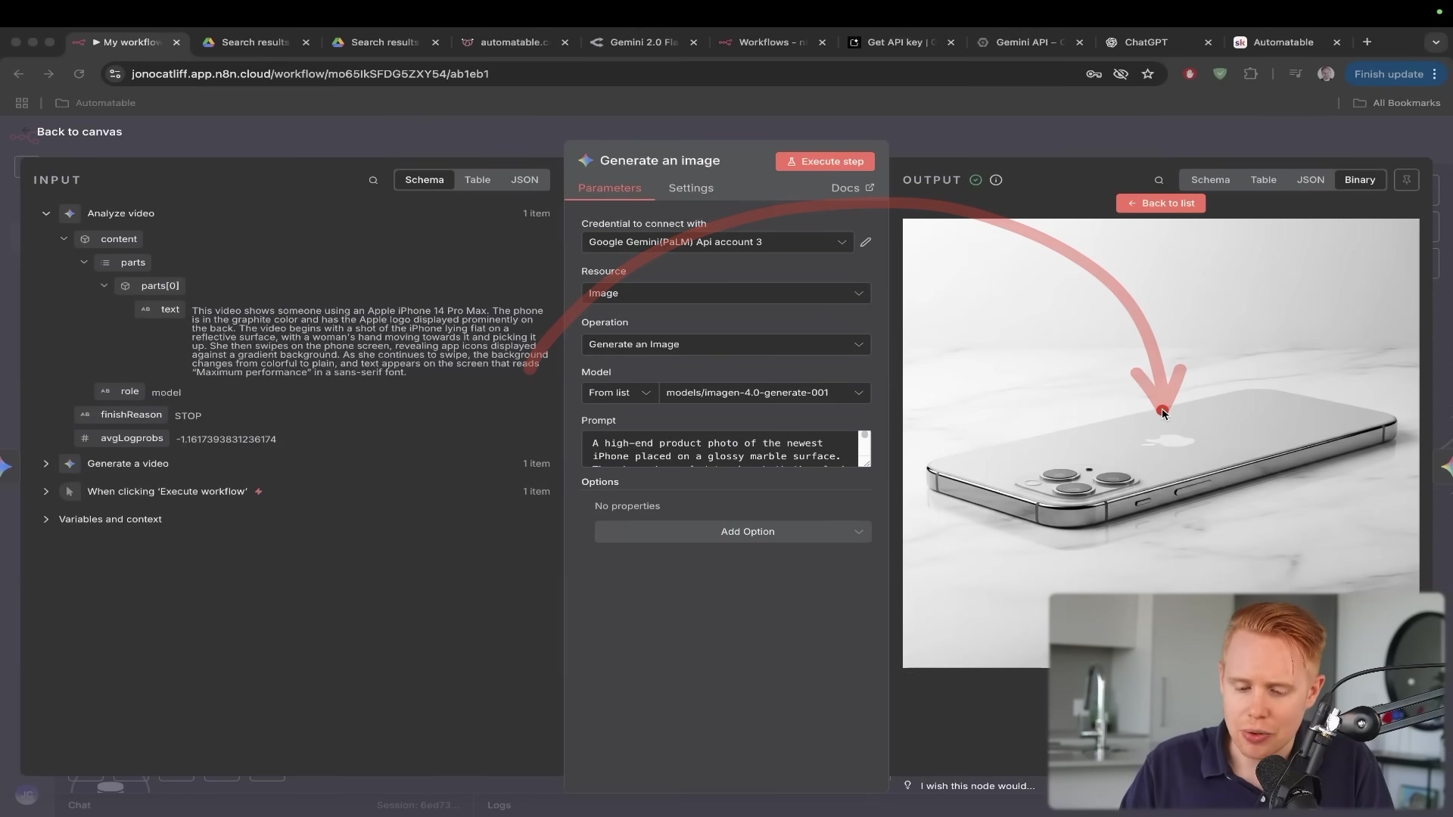The height and width of the screenshot is (817, 1453).
Task: Search the OUTPUT panel with magnifier icon
Action: pos(1159,180)
